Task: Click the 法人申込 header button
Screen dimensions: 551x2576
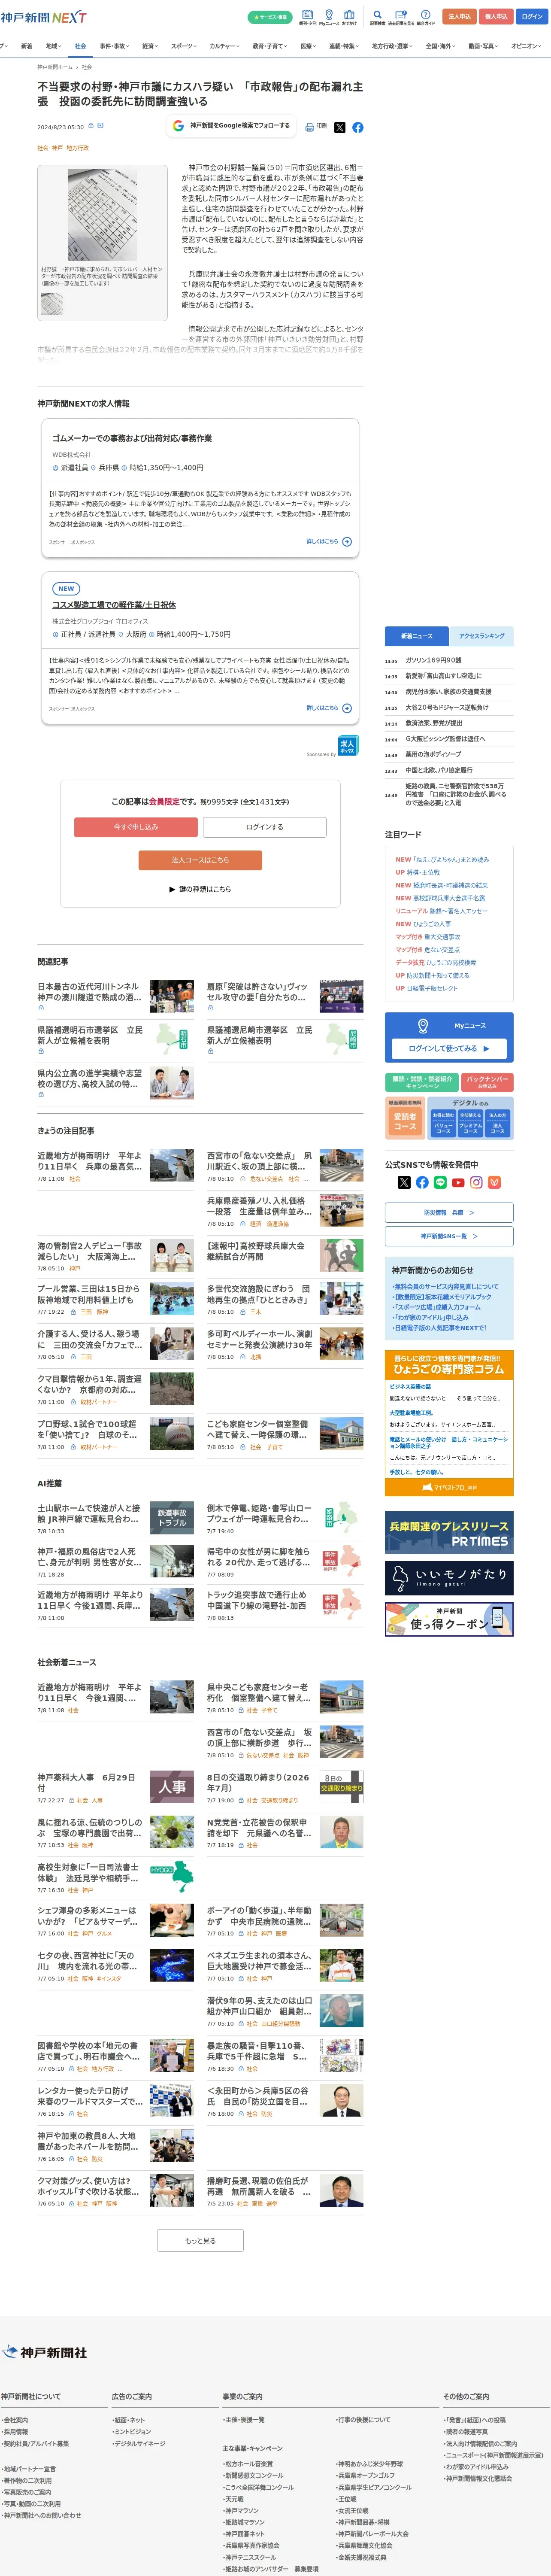Action: point(459,16)
